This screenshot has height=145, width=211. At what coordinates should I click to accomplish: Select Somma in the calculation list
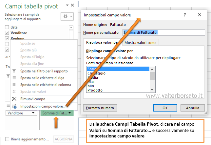tap(118, 69)
